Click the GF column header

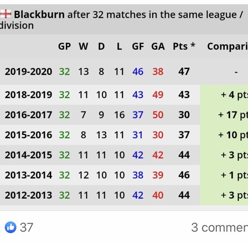pos(138,46)
